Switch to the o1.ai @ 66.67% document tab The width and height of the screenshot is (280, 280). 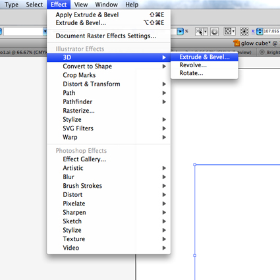tap(23, 52)
